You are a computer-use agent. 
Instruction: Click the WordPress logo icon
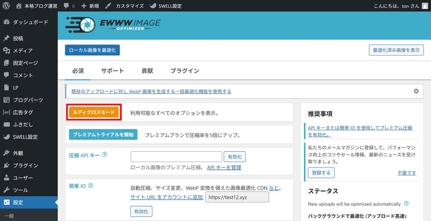click(x=6, y=6)
